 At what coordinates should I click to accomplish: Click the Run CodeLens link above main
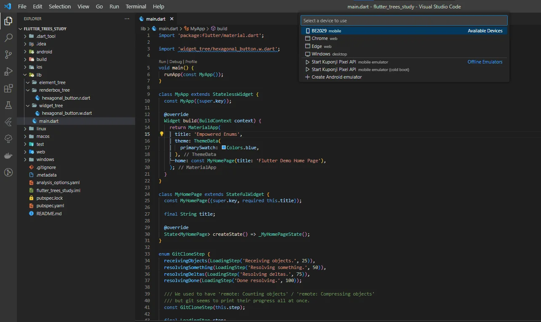[163, 61]
